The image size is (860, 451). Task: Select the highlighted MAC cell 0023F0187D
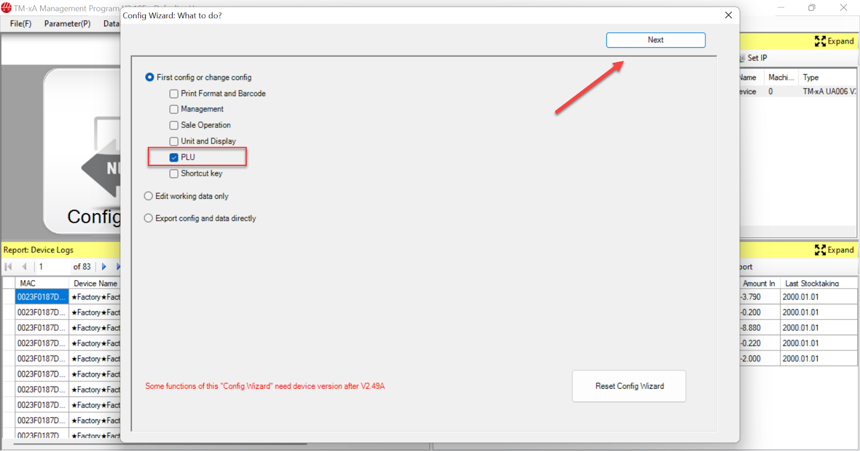click(42, 297)
